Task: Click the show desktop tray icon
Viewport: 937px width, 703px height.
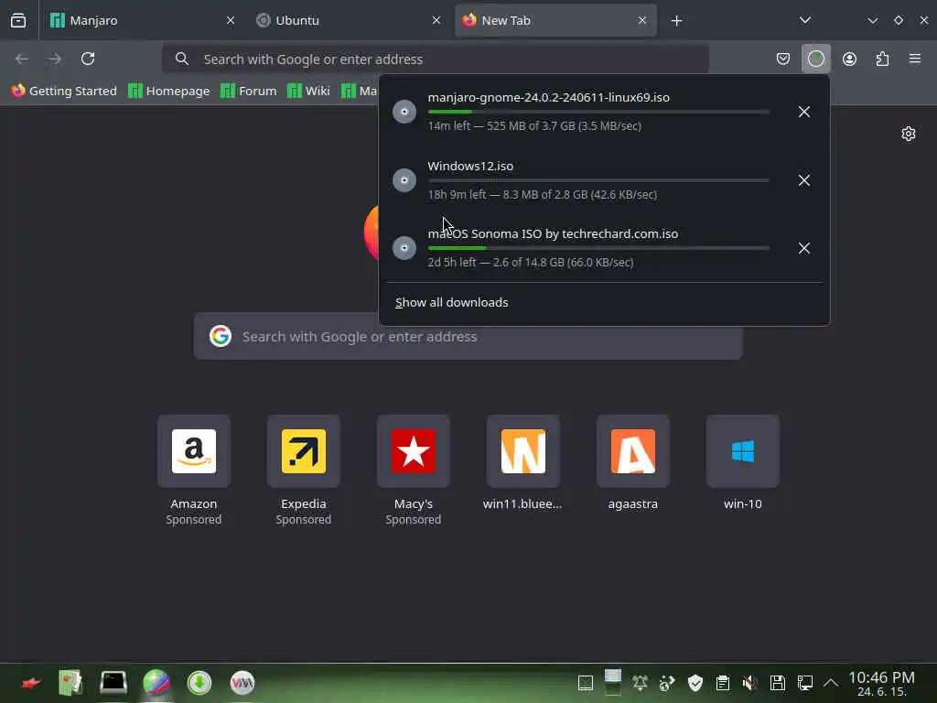Action: click(585, 683)
